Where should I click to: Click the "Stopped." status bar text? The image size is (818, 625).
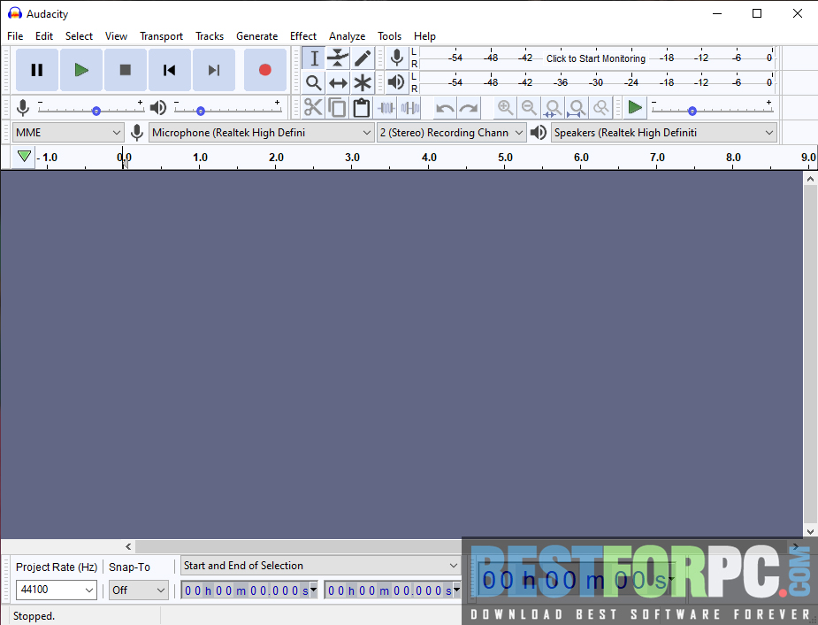coord(34,616)
